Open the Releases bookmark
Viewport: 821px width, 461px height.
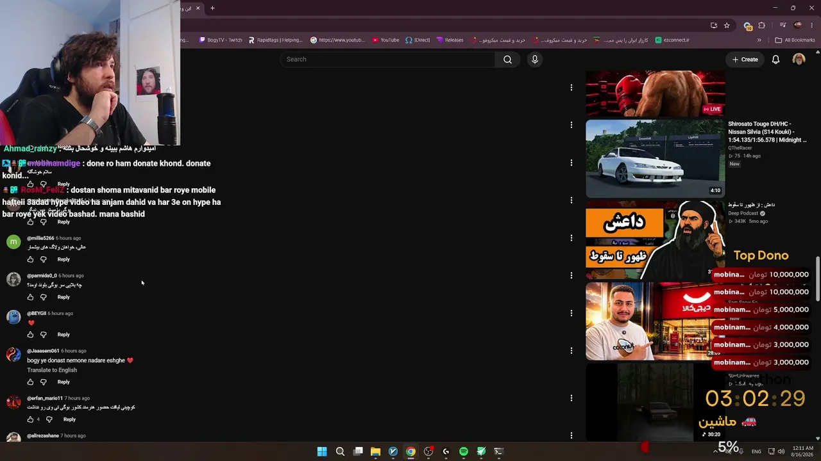click(x=450, y=40)
